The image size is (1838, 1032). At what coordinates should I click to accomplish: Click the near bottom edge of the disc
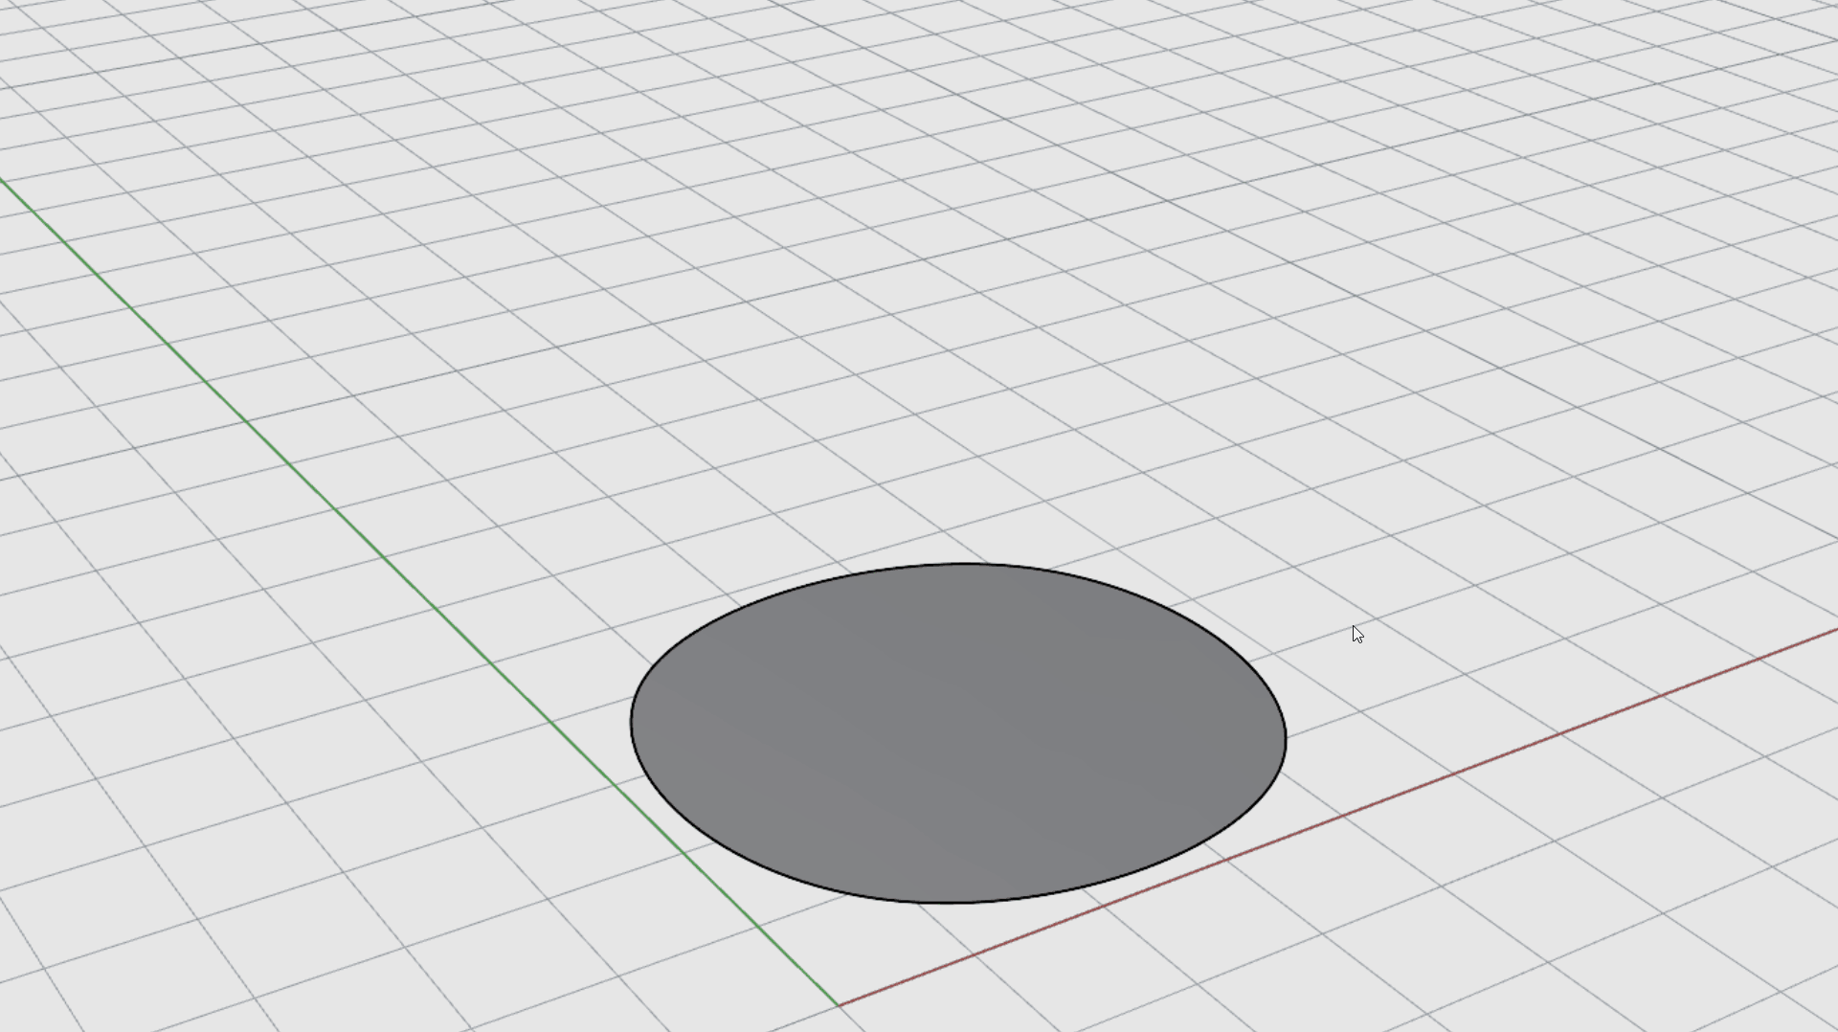click(953, 902)
